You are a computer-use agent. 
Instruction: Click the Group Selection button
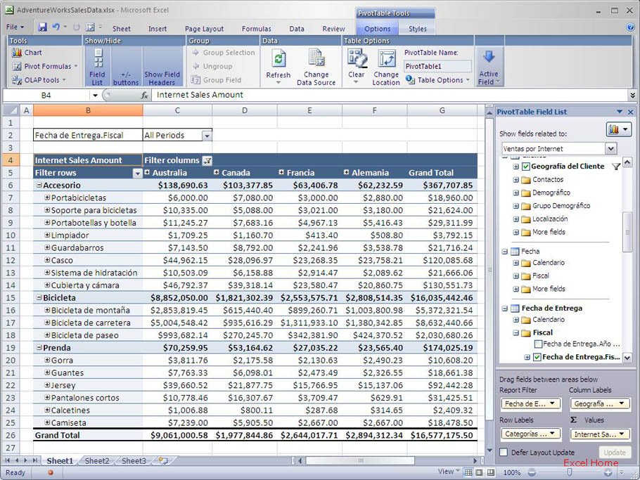(223, 53)
